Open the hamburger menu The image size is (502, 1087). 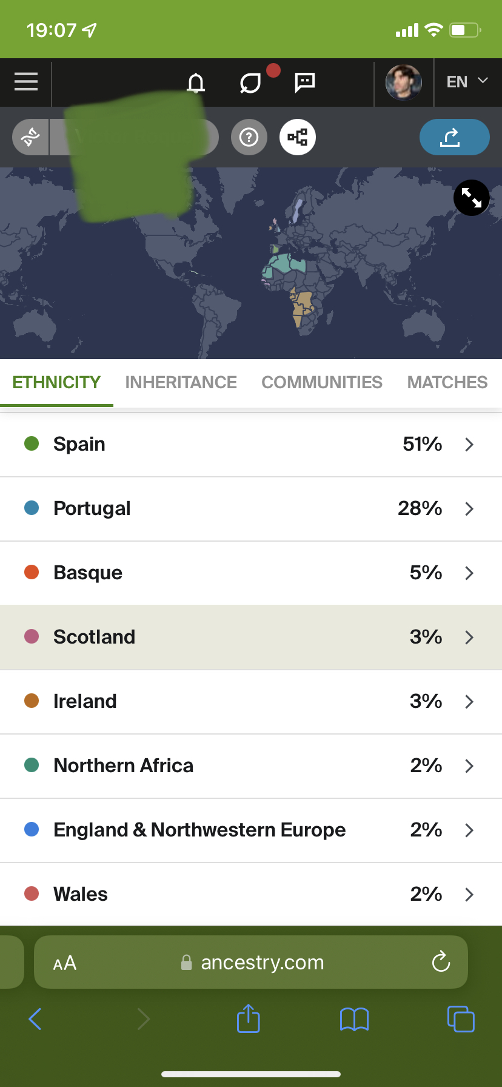[x=26, y=82]
